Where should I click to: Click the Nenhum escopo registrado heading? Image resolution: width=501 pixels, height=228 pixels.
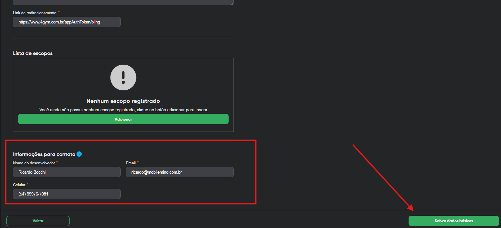pyautogui.click(x=123, y=101)
